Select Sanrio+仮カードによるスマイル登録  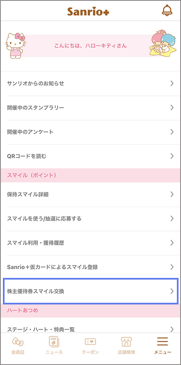click(90, 267)
